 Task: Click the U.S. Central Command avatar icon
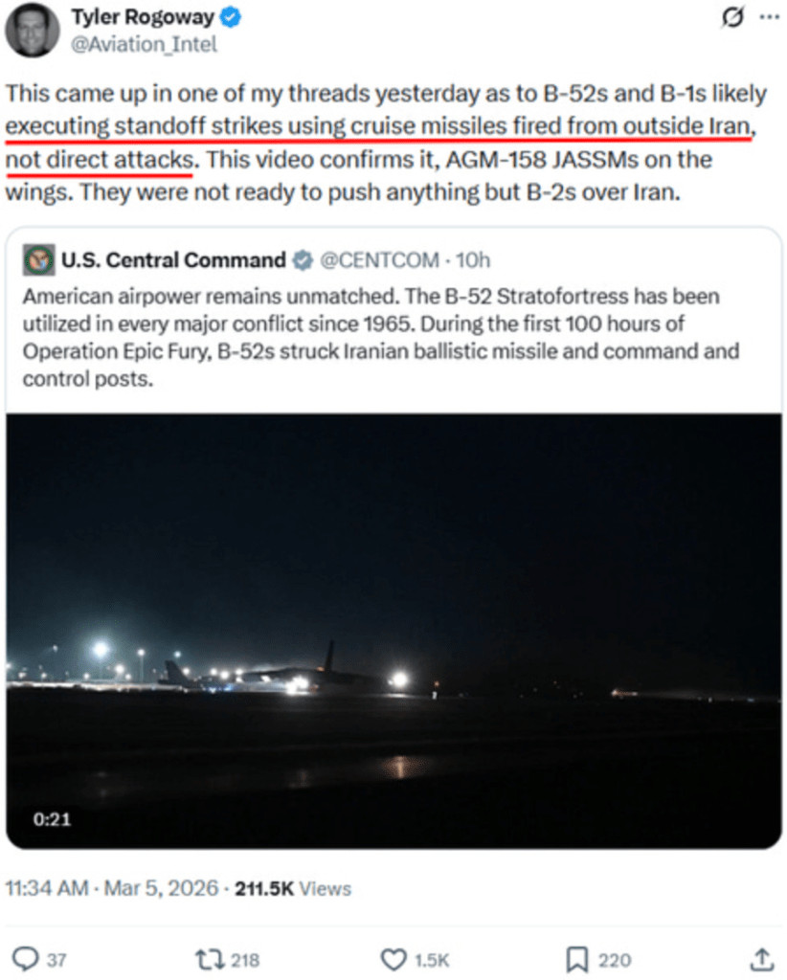click(37, 259)
